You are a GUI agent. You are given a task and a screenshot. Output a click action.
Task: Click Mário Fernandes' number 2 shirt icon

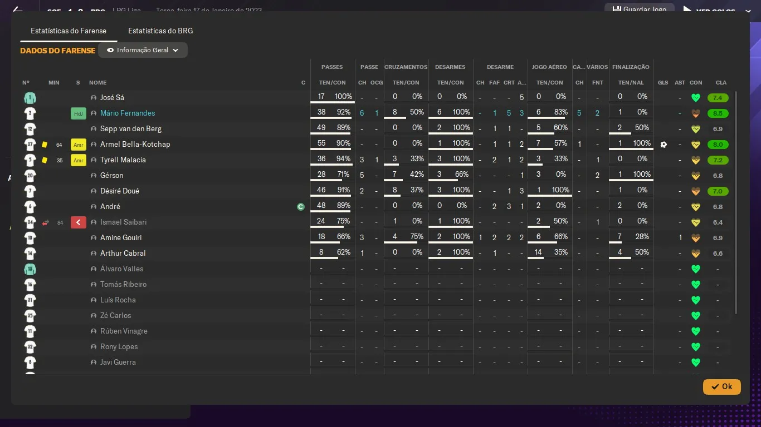click(x=30, y=113)
